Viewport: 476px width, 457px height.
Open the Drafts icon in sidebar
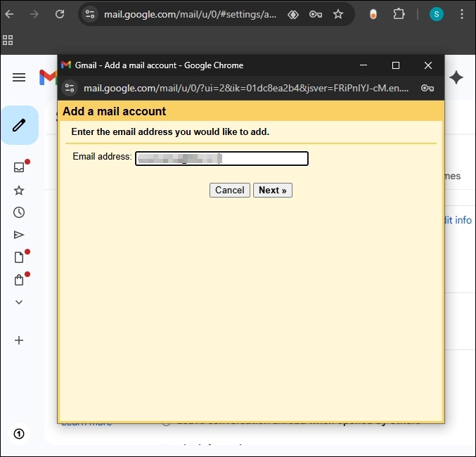19,257
